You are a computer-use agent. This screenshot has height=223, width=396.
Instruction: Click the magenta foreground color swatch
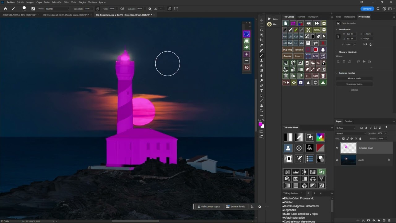tap(260, 124)
